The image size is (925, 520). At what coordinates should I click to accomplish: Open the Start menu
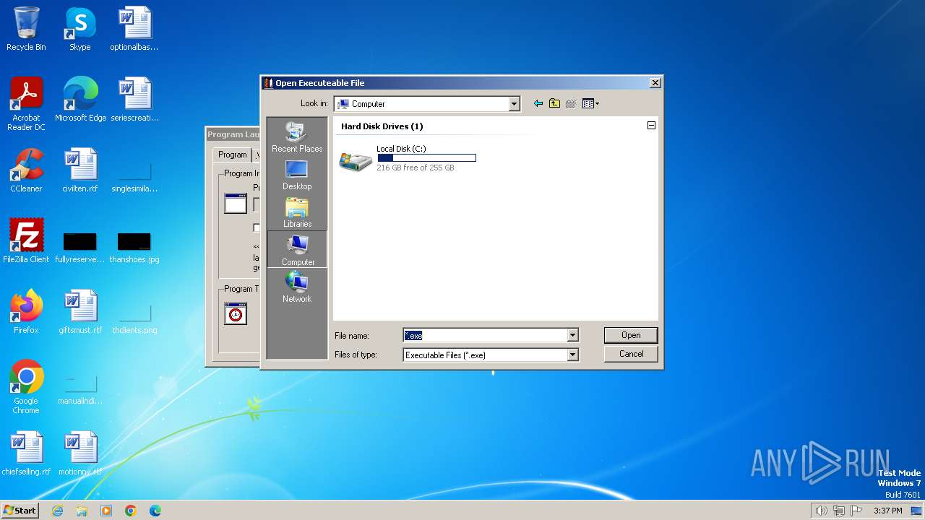coord(20,511)
